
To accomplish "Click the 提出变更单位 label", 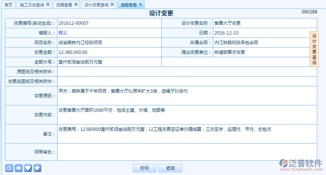I will (196, 52).
